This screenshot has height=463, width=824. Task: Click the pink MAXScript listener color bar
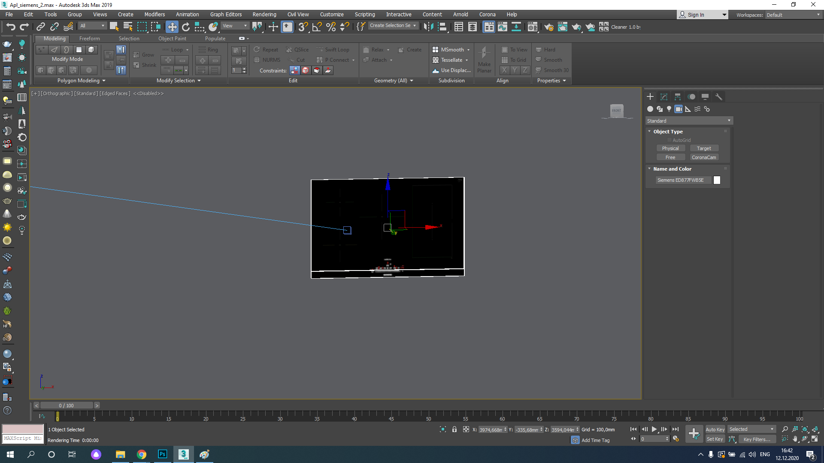click(x=23, y=429)
